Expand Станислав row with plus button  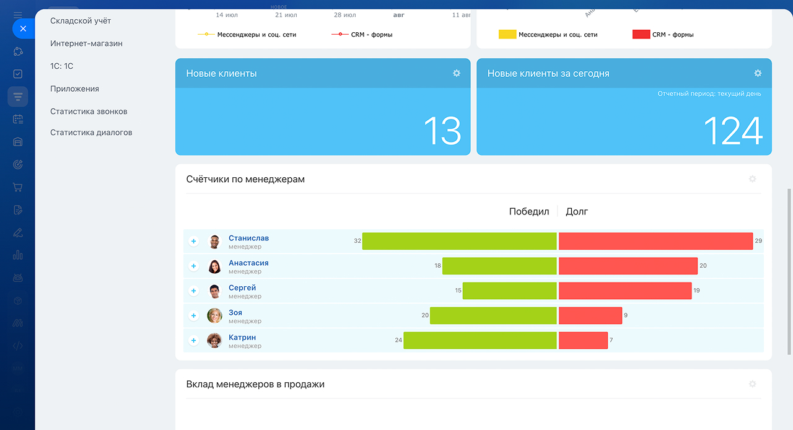(x=193, y=241)
